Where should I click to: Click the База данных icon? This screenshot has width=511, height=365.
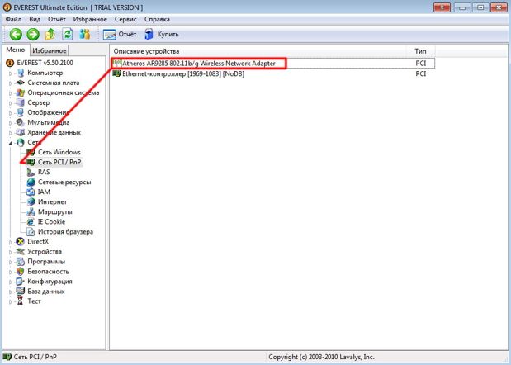(20, 292)
